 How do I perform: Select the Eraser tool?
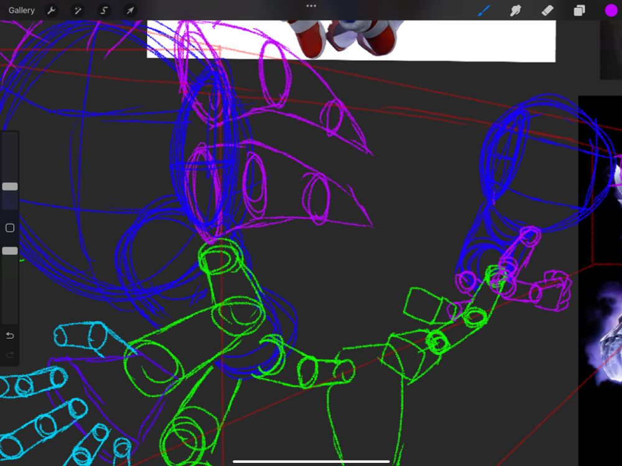click(547, 11)
